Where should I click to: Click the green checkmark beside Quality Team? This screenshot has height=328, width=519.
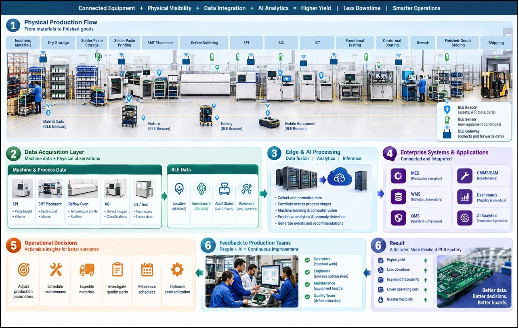click(x=307, y=296)
